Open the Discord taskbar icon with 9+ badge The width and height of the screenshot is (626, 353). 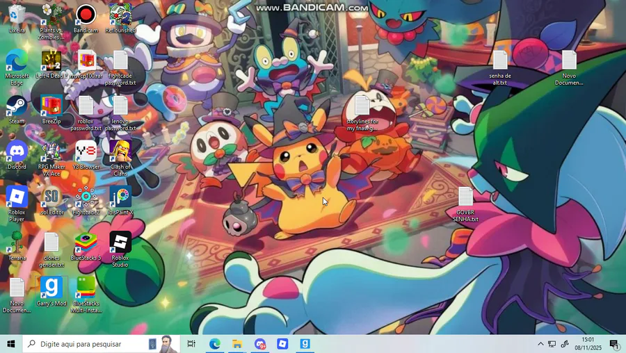click(260, 344)
